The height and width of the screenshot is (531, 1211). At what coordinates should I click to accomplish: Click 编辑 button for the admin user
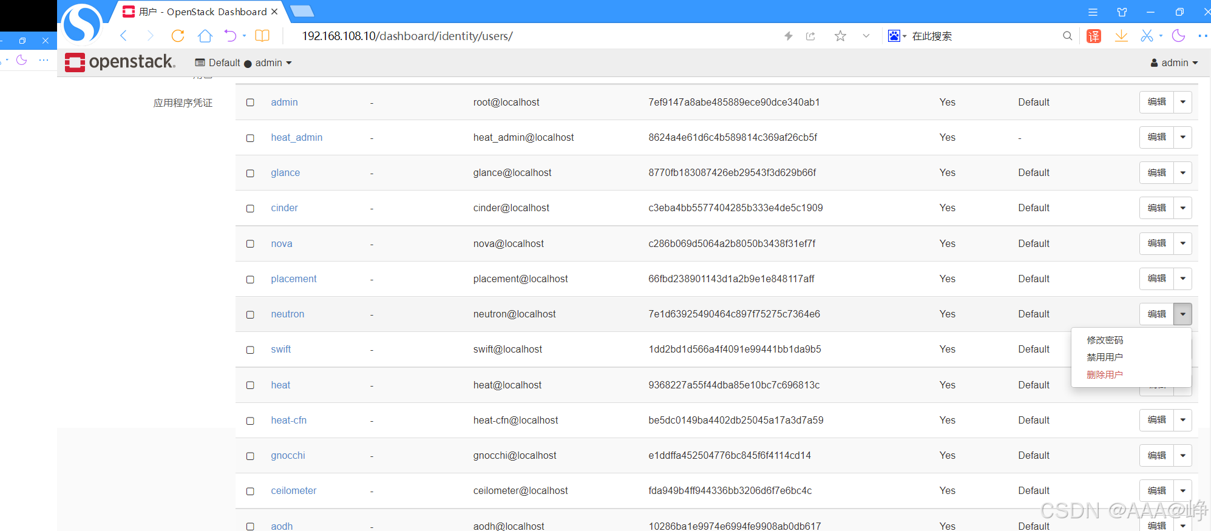tap(1156, 102)
